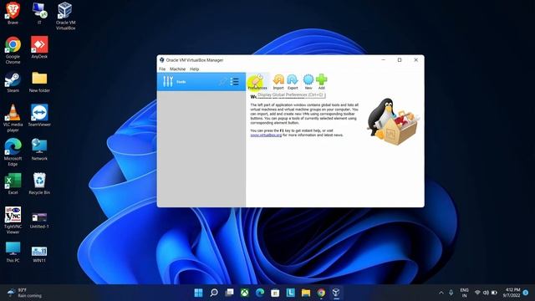Open the Machine menu
The image size is (535, 301).
pyautogui.click(x=178, y=69)
